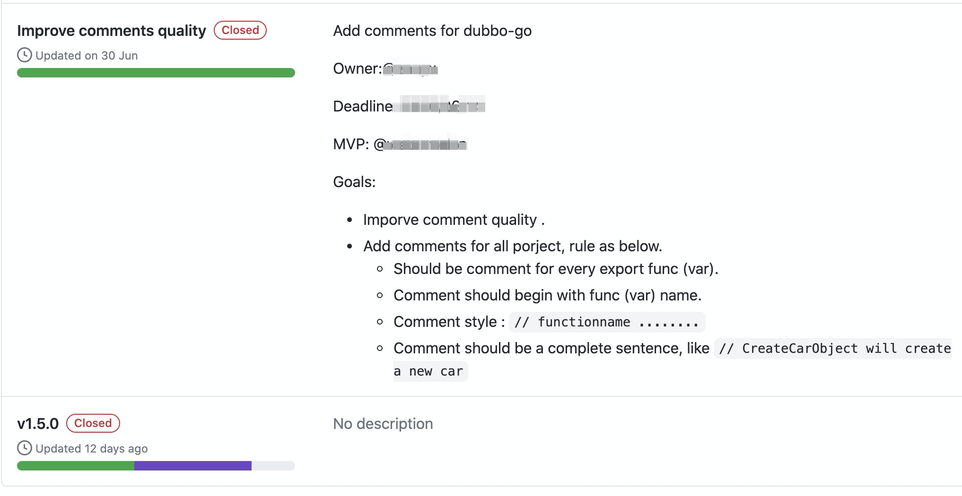Click the '// CreateCarObject will create' code snippet
The image size is (962, 496).
[x=834, y=349]
